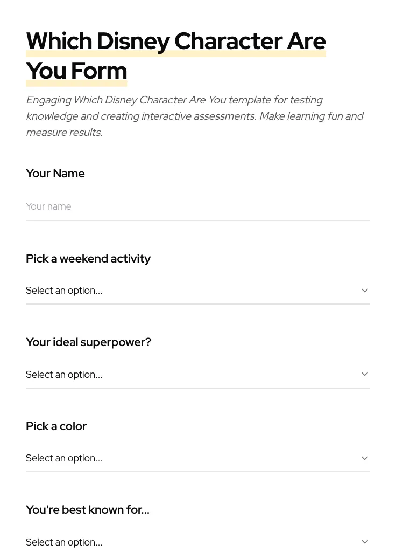Click "Select an option..." under weekend activity

coord(64,291)
